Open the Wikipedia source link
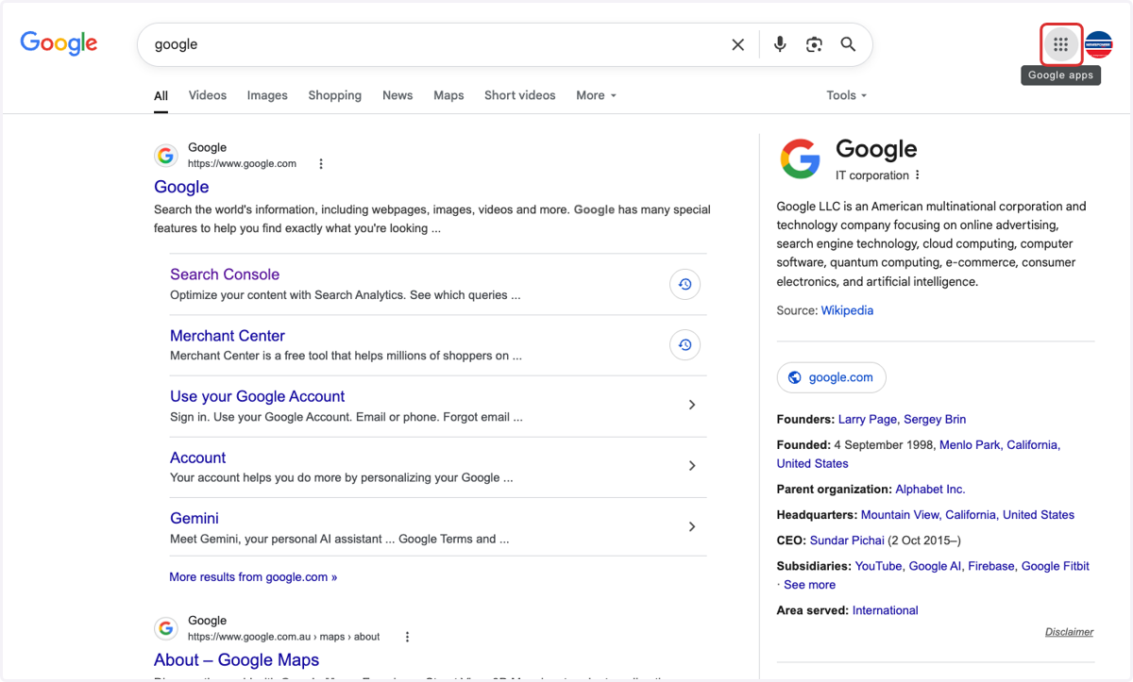Screen dimensions: 1133x682 [847, 310]
